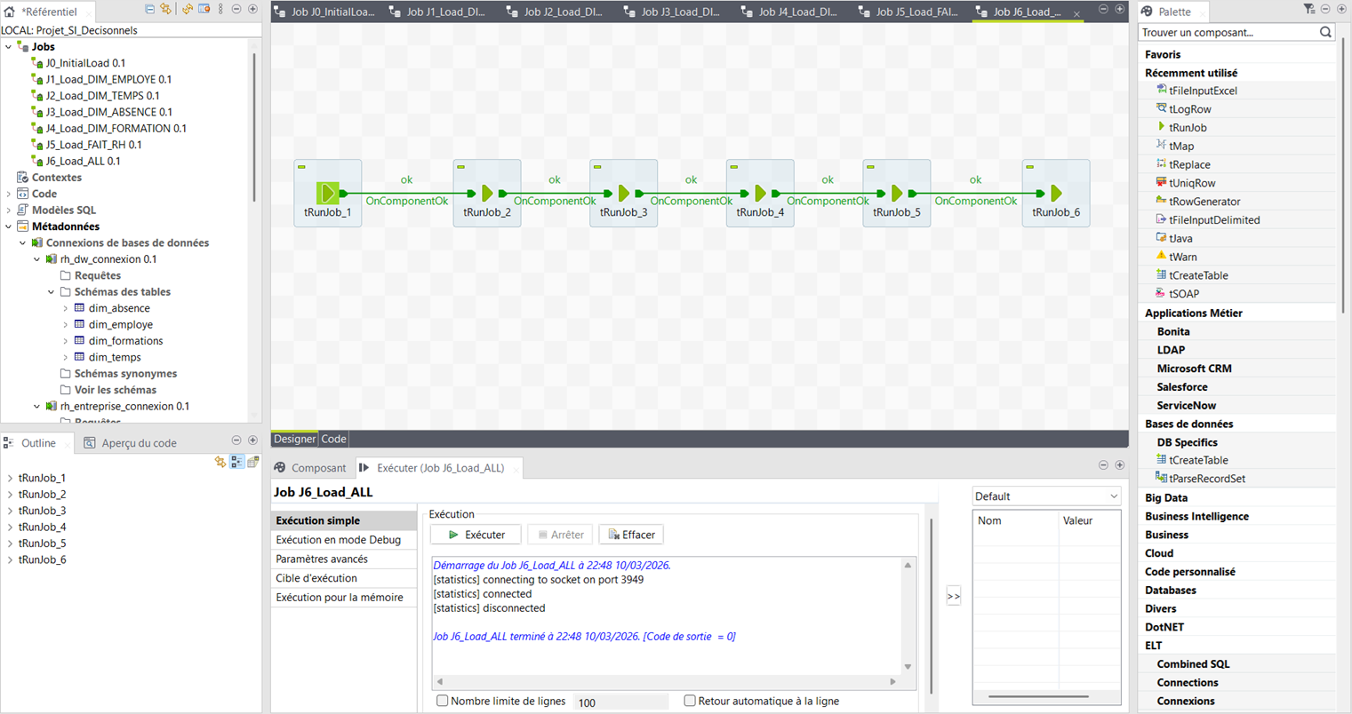Select the tRunJob_1 component on the canvas
Viewport: 1352px width, 714px height.
point(327,193)
